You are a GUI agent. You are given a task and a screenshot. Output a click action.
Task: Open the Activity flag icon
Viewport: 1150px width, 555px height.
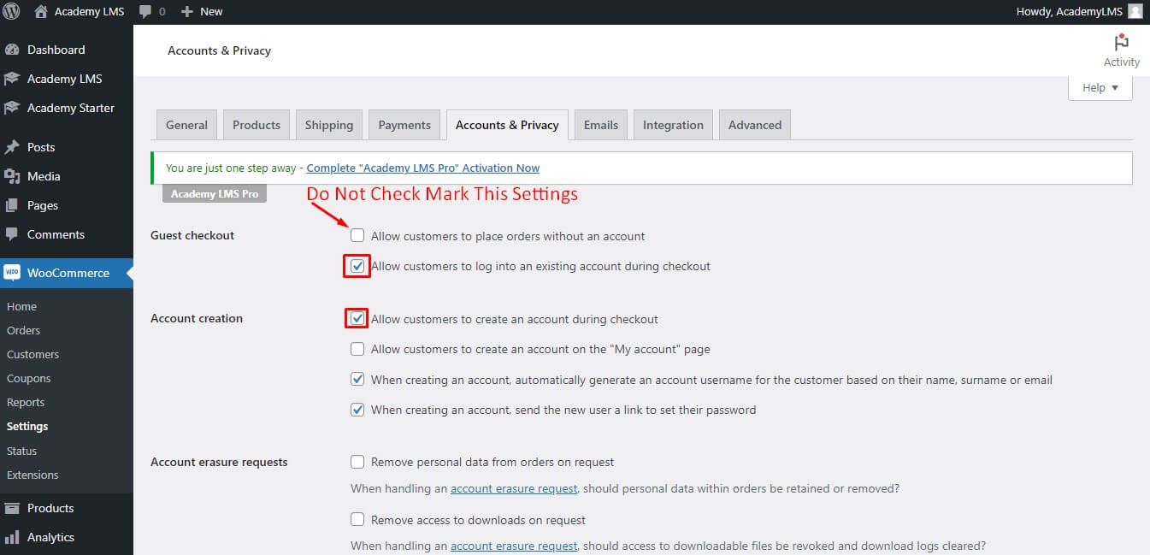pos(1122,43)
